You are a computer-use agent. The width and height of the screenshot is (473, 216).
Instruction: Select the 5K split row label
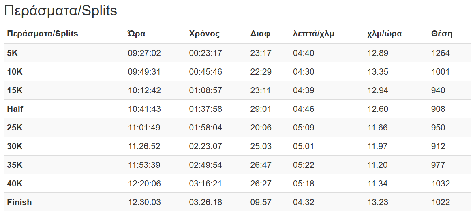point(13,53)
